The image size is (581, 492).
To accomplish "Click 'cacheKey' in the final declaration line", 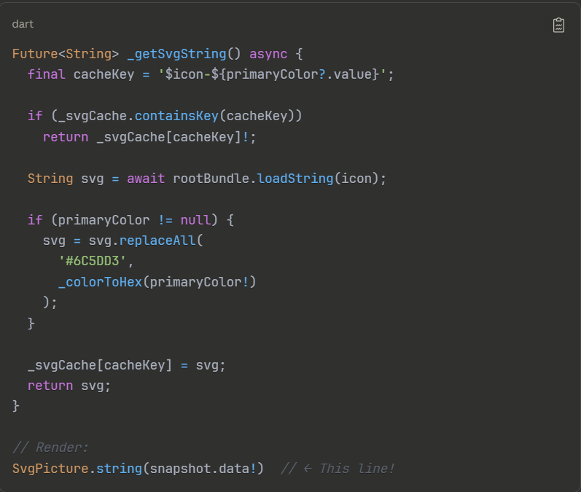I will [x=104, y=74].
